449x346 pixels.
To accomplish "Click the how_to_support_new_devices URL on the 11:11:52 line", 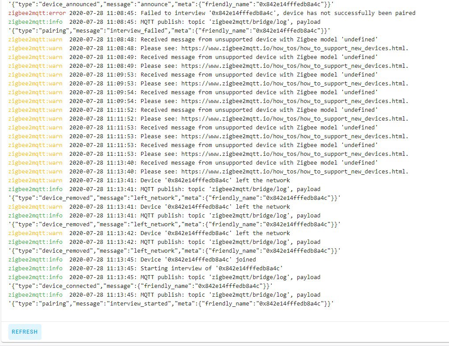I will 295,119.
